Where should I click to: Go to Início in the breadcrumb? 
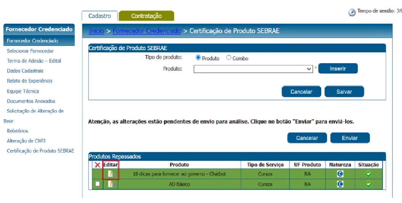[x=96, y=31]
